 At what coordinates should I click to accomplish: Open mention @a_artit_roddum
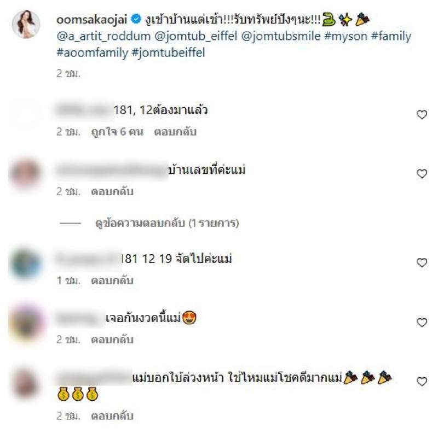point(103,36)
